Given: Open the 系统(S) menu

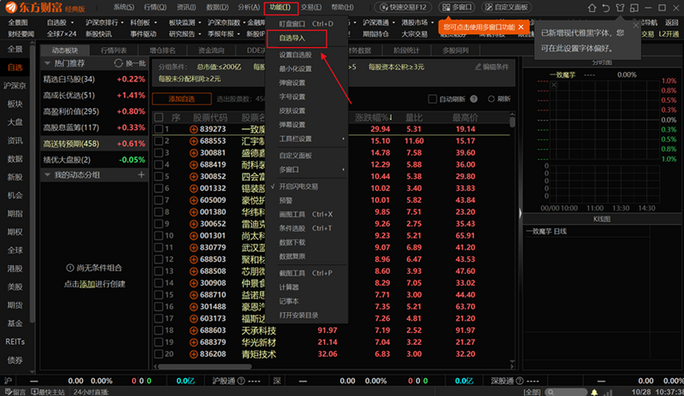Looking at the screenshot, I should (124, 7).
